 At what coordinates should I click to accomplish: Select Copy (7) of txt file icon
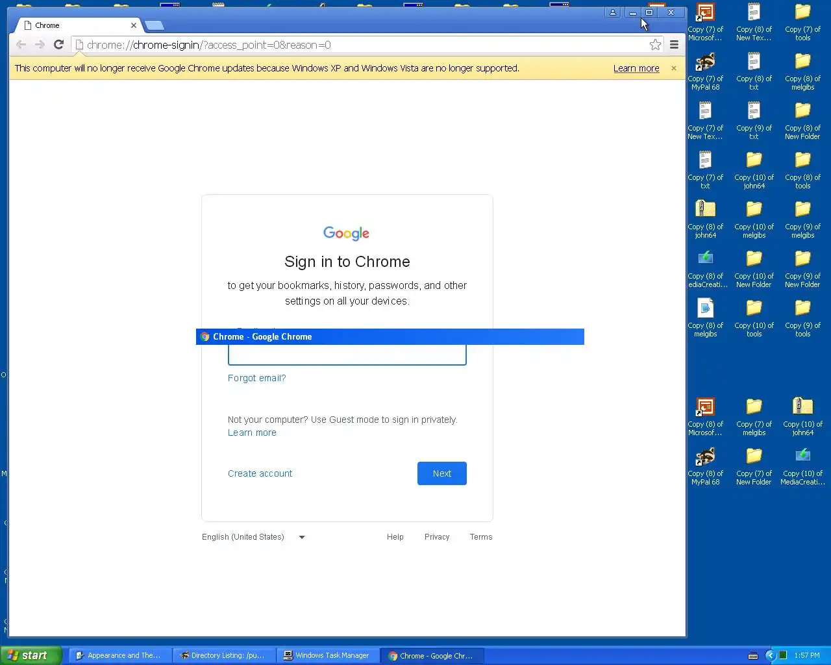click(705, 171)
